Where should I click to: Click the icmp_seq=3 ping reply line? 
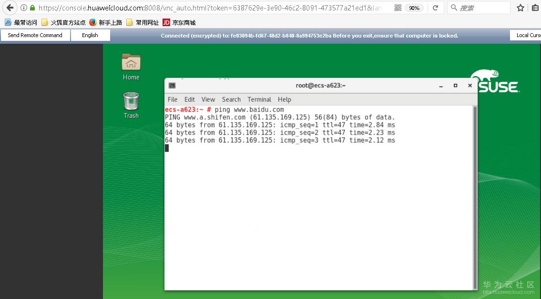(280, 140)
